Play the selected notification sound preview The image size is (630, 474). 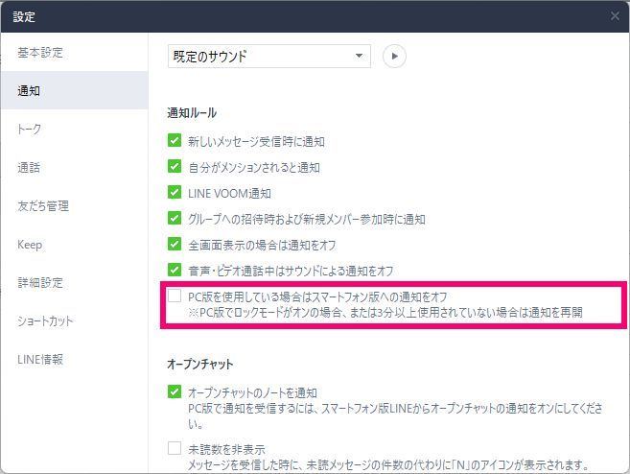coord(394,56)
